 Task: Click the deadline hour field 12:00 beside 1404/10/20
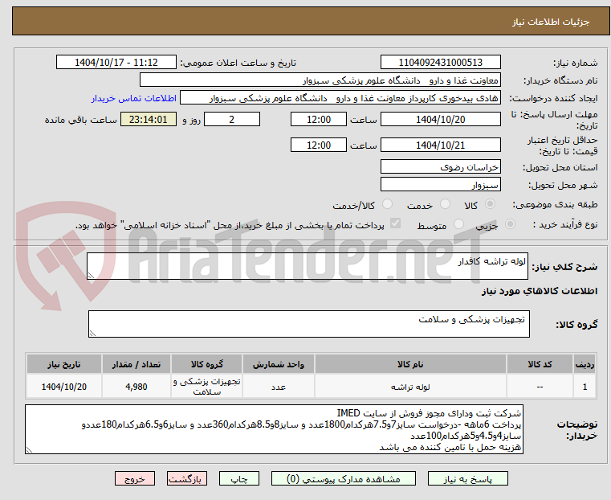(319, 119)
